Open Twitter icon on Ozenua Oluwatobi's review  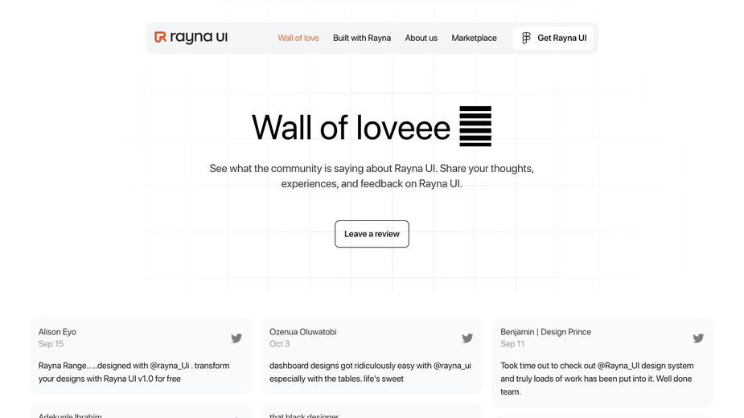tap(467, 338)
